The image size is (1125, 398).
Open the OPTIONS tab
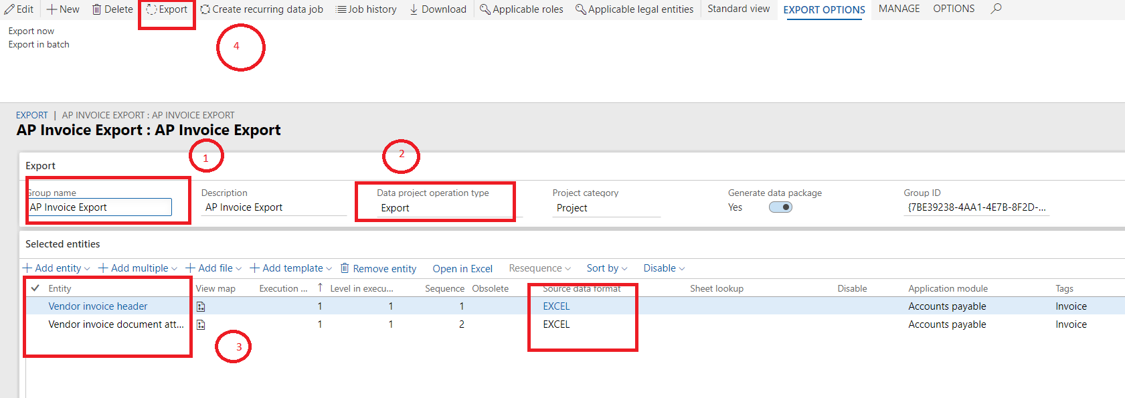click(954, 9)
